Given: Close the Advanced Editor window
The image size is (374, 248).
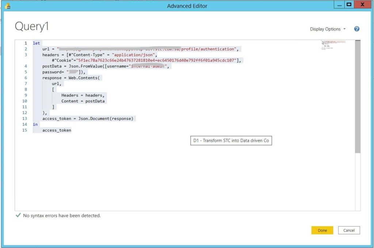Looking at the screenshot, I should [x=363, y=5].
